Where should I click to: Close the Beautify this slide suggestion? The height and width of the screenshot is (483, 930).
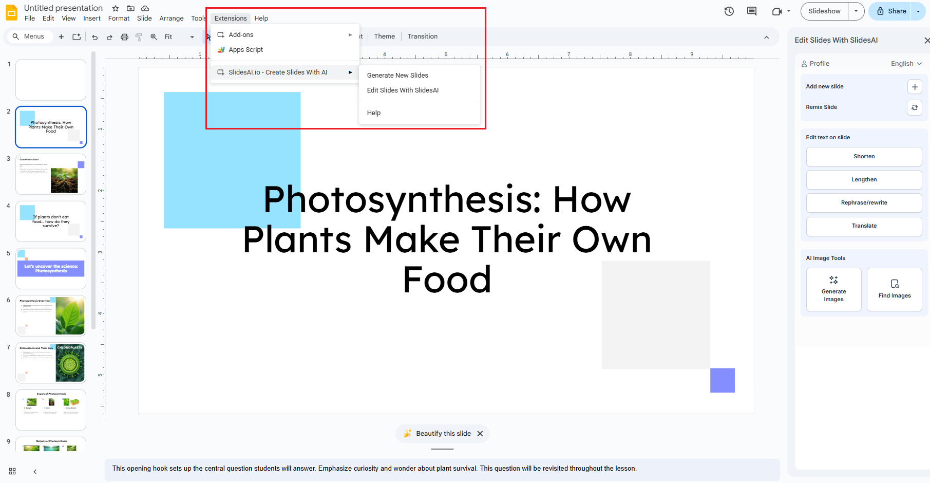coord(480,434)
